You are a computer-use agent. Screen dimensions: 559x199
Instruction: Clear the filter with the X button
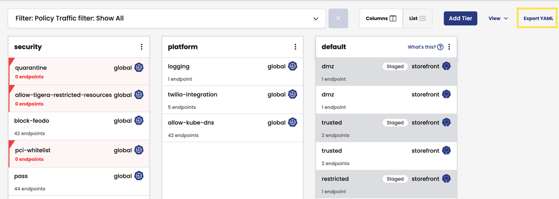[338, 18]
